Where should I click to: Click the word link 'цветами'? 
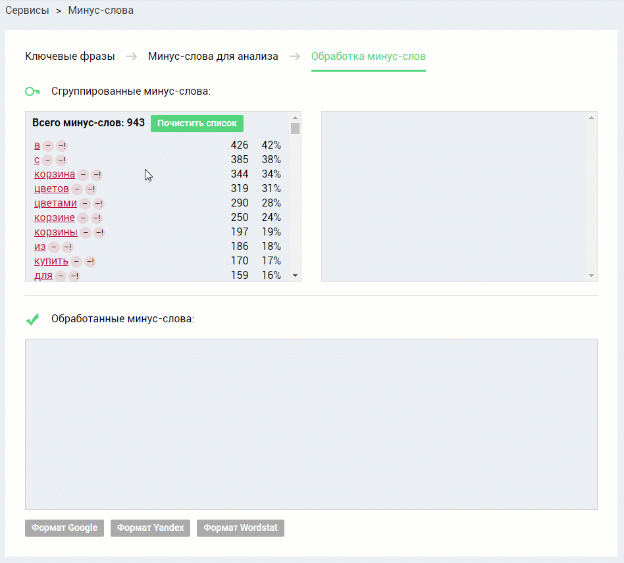(x=55, y=203)
